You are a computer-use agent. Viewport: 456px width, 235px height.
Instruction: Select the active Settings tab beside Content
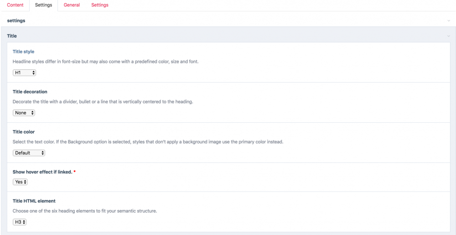[x=43, y=5]
